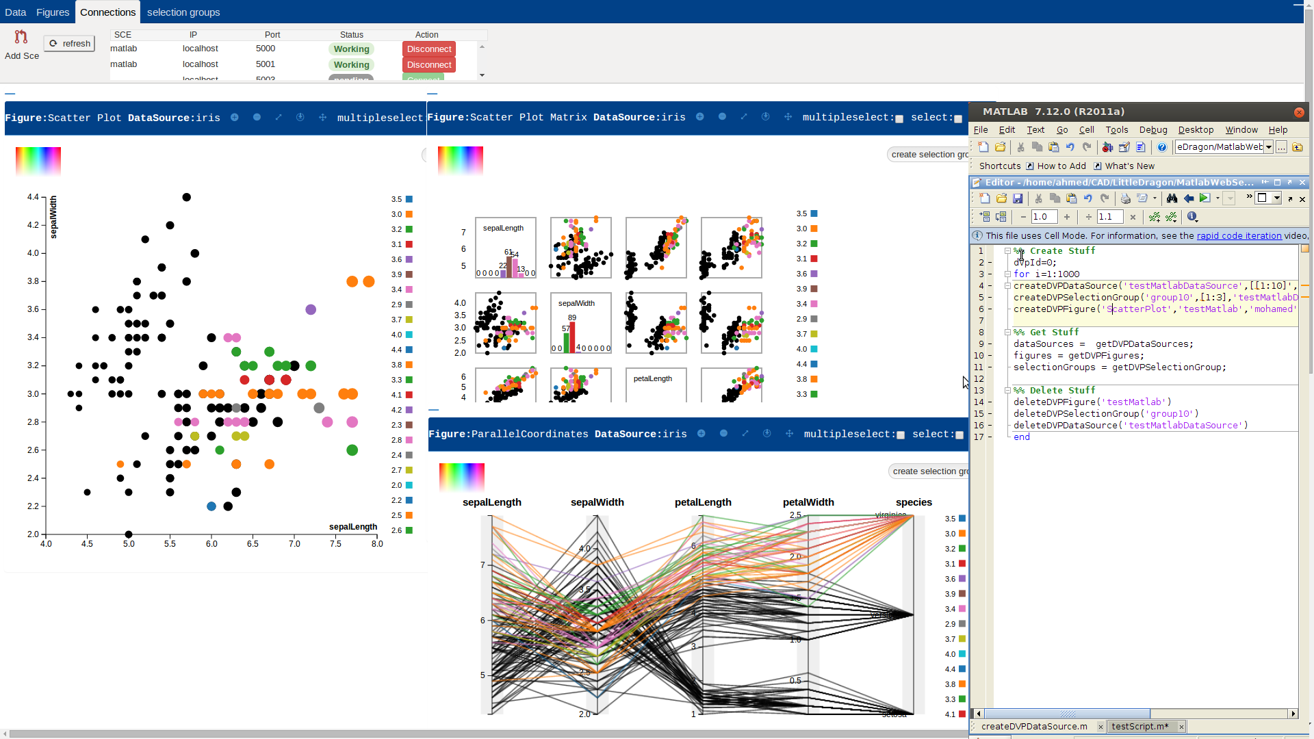Click the Simulink icon in MATLAB toolbar
The height and width of the screenshot is (739, 1314).
pos(1107,147)
